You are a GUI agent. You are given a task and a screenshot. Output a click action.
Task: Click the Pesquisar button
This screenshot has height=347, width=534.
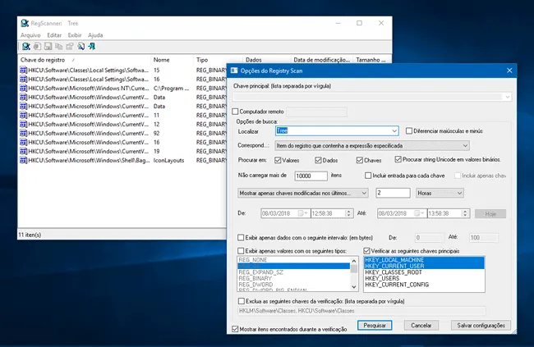[x=375, y=325]
